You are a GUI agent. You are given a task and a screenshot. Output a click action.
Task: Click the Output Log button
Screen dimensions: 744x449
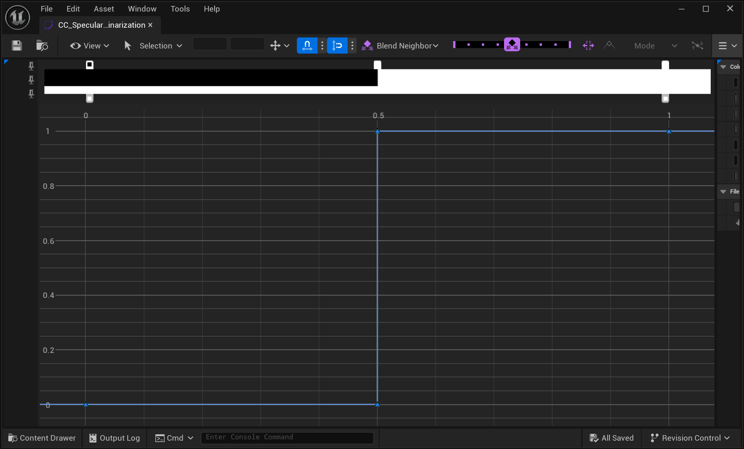pos(114,438)
